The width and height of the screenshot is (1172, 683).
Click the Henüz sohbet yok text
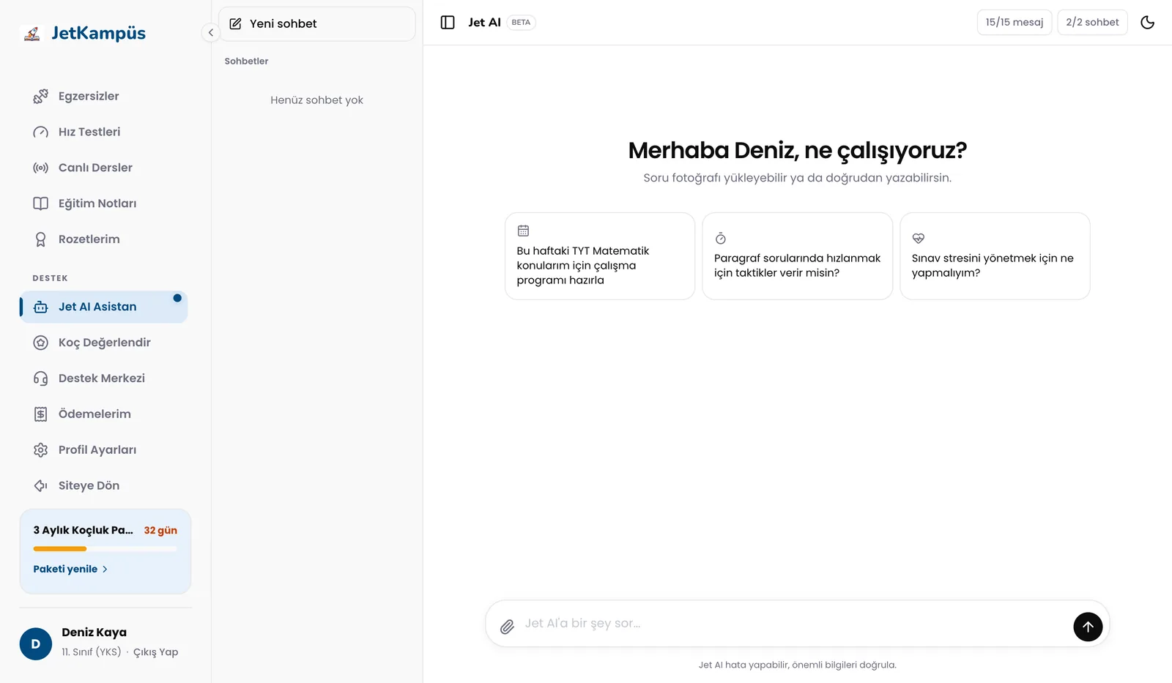tap(316, 100)
